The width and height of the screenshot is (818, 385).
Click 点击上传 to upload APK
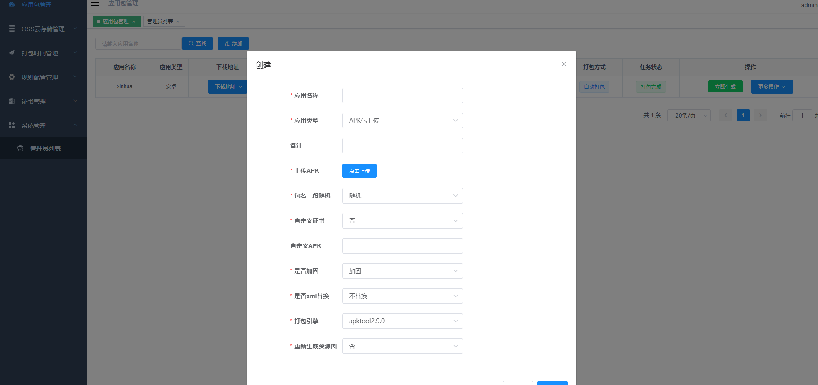coord(359,171)
